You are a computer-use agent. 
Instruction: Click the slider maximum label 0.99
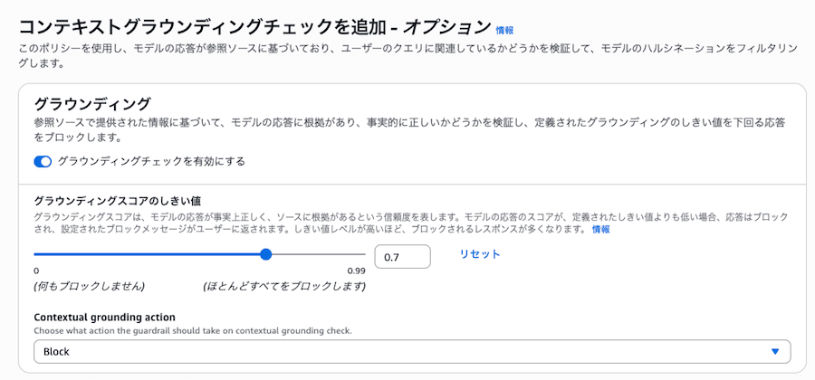356,271
